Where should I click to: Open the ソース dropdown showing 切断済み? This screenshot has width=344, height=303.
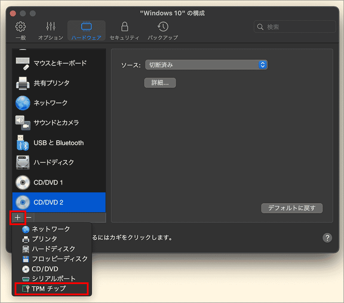click(x=206, y=65)
